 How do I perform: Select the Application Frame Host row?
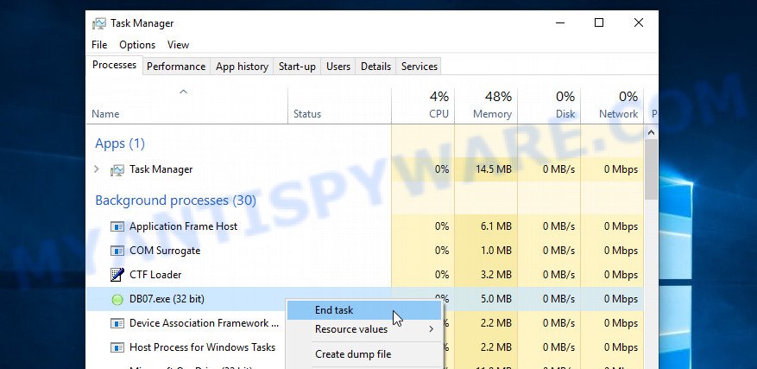[x=364, y=226]
